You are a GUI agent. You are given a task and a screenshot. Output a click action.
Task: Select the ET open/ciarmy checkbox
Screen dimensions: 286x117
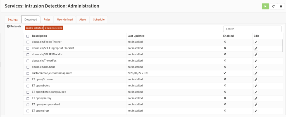click(28, 98)
